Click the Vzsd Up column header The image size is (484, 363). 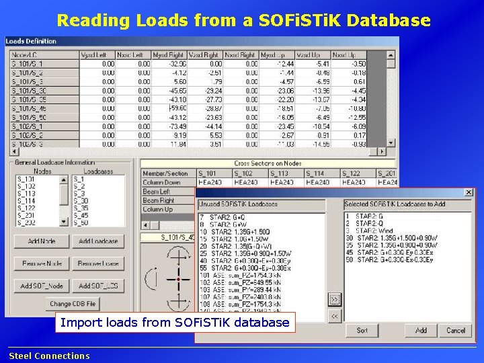313,55
